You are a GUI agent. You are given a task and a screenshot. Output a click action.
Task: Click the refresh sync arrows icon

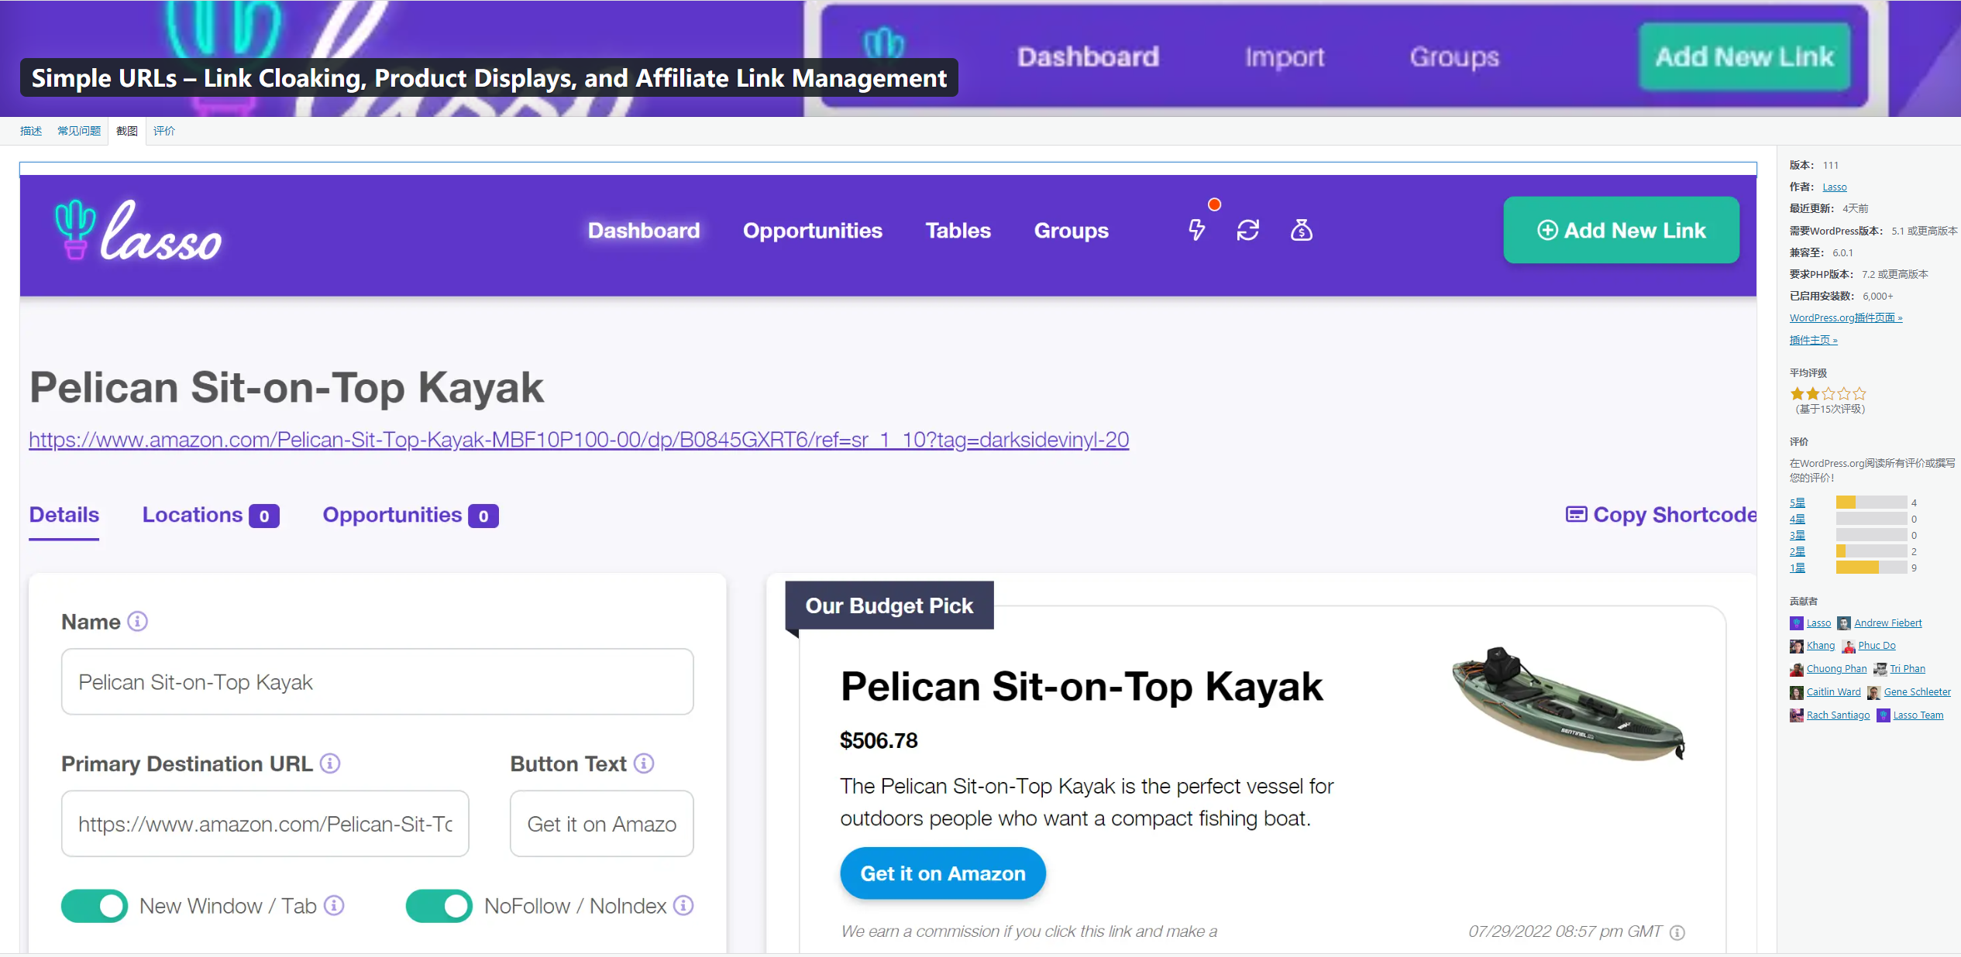click(x=1247, y=230)
